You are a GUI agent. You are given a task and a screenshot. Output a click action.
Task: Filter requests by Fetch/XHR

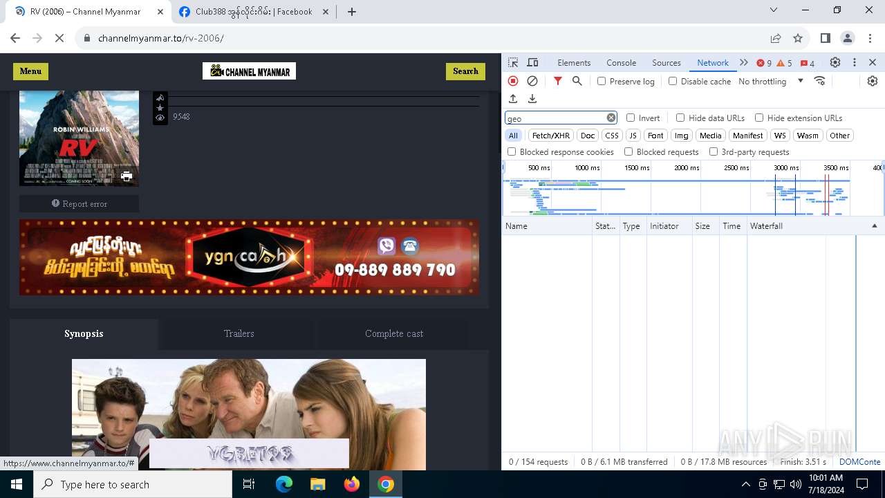click(x=551, y=136)
